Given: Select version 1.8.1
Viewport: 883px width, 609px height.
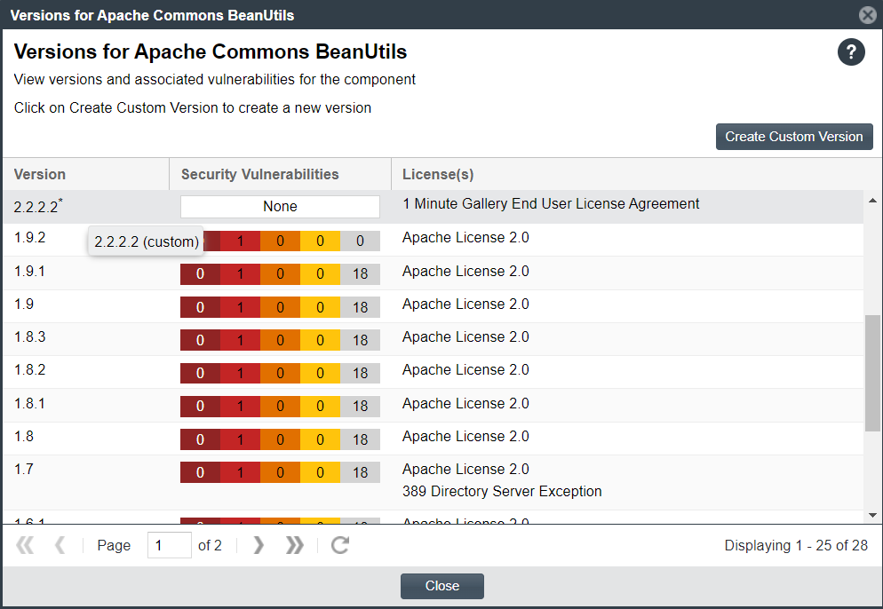Looking at the screenshot, I should (x=30, y=404).
